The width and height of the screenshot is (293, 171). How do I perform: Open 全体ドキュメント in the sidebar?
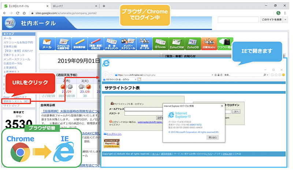(14, 55)
